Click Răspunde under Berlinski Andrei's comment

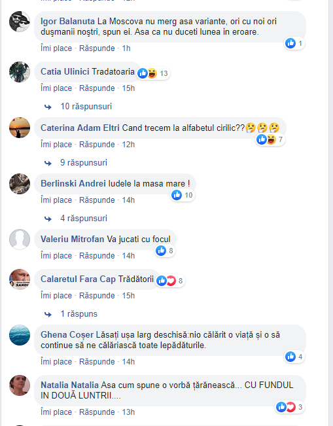pos(97,200)
